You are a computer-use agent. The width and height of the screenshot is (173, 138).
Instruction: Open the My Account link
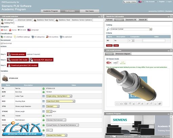150,2
